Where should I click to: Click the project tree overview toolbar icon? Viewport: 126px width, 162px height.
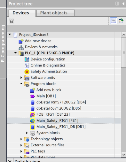tap(12, 21)
